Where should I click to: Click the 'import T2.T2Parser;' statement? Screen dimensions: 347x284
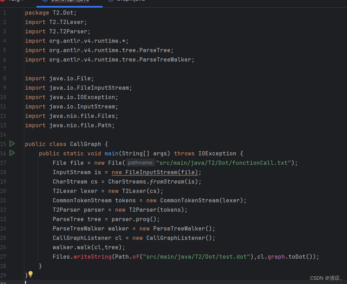click(x=58, y=32)
